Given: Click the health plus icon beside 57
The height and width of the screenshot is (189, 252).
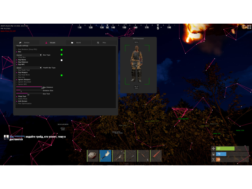Looking at the screenshot, I should [x=213, y=149].
